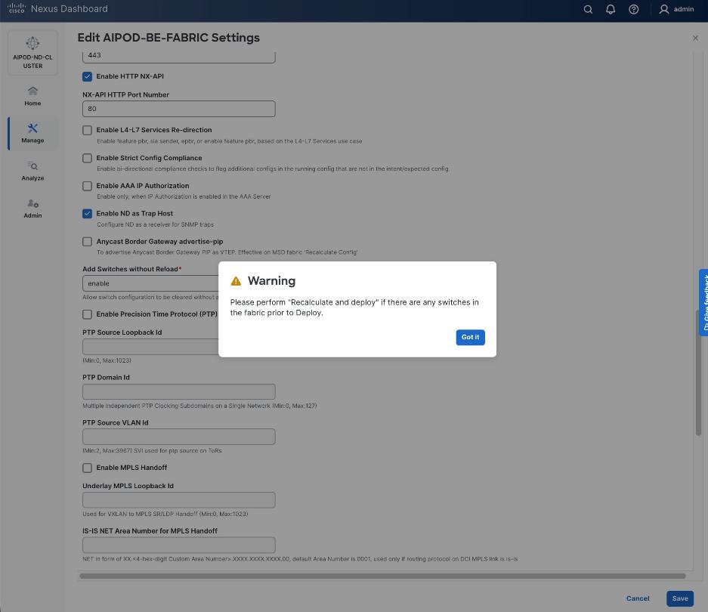This screenshot has width=708, height=612.
Task: Open the global search in the top bar
Action: pos(588,9)
